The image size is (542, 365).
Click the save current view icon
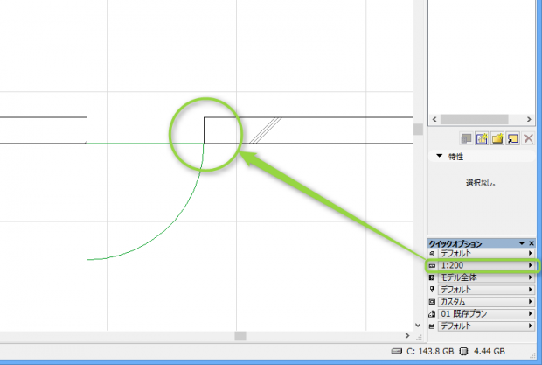point(482,139)
